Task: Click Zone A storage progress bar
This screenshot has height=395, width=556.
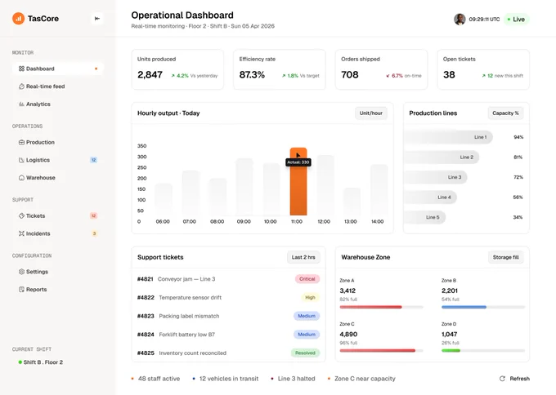Action: click(381, 307)
